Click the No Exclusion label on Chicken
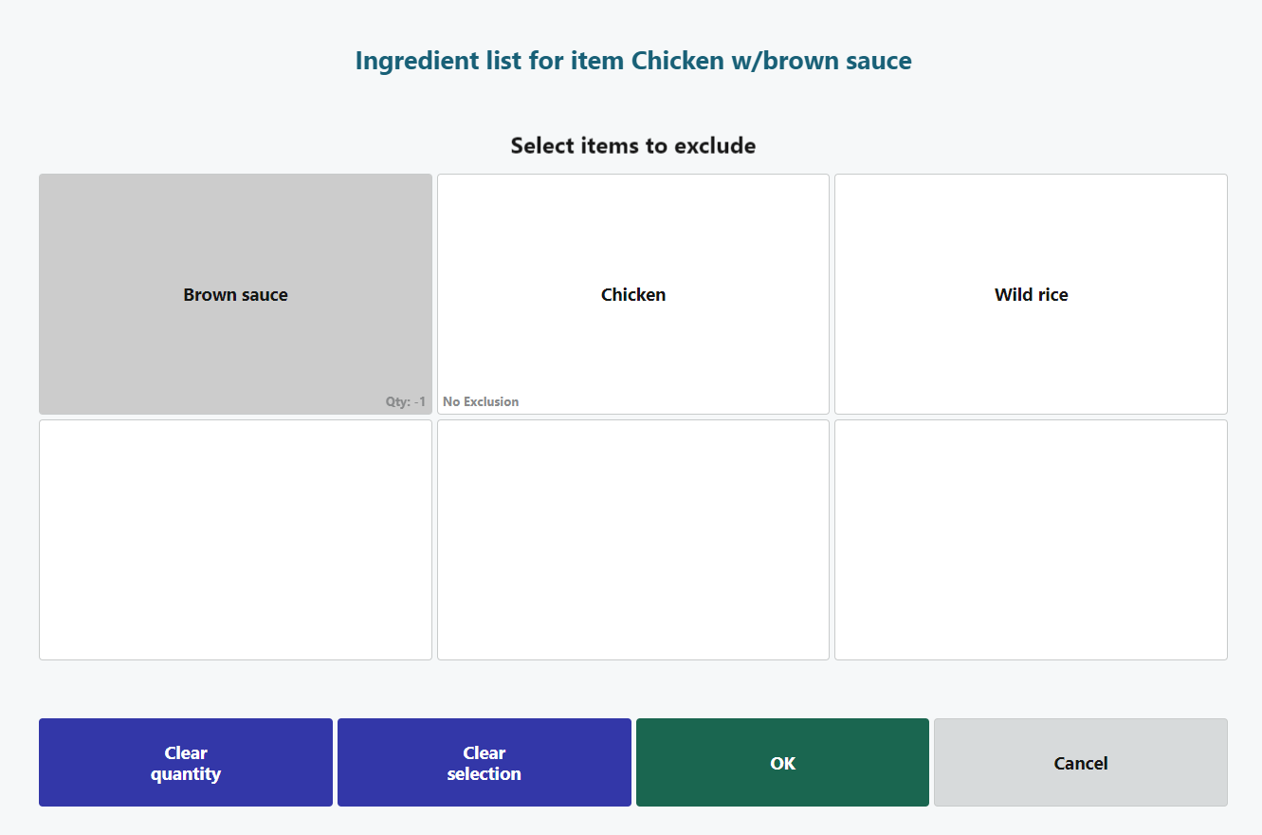 pos(481,401)
